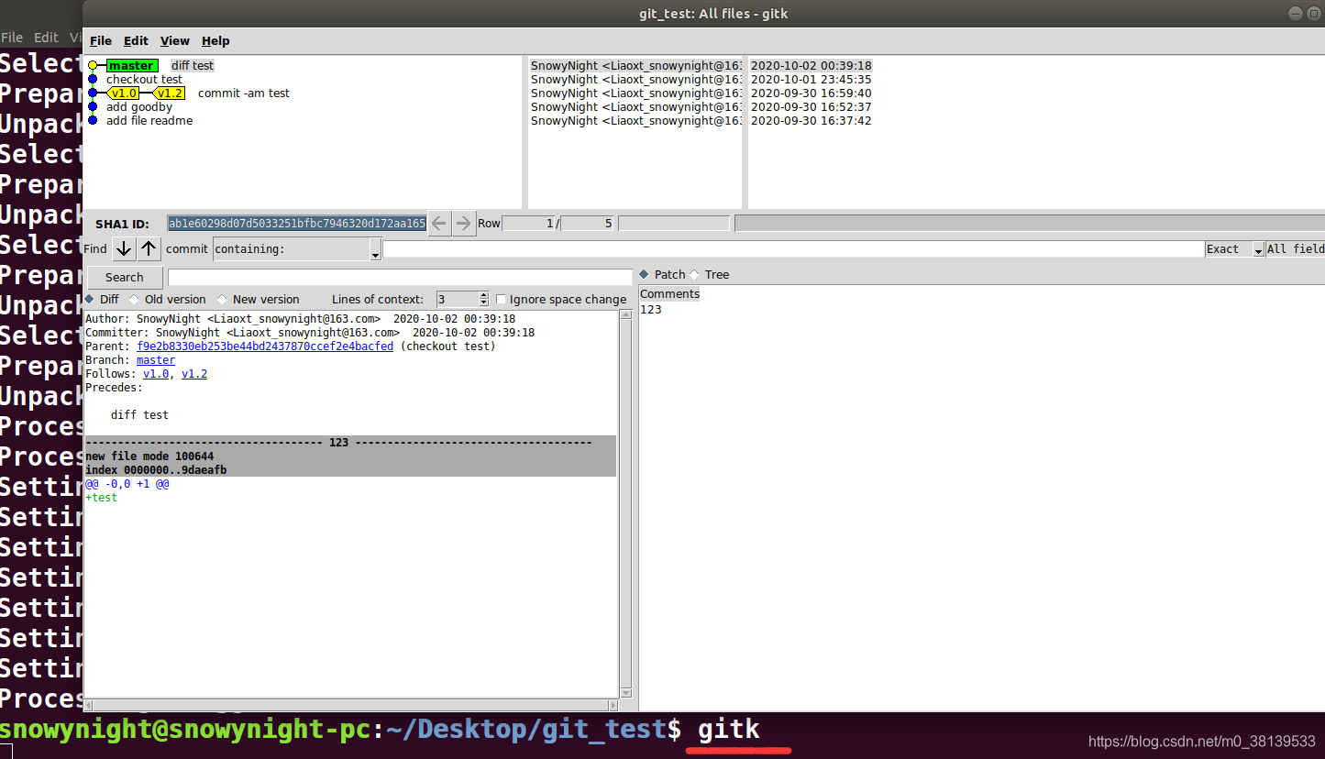Open the File menu in gitk
The width and height of the screenshot is (1325, 759).
101,41
